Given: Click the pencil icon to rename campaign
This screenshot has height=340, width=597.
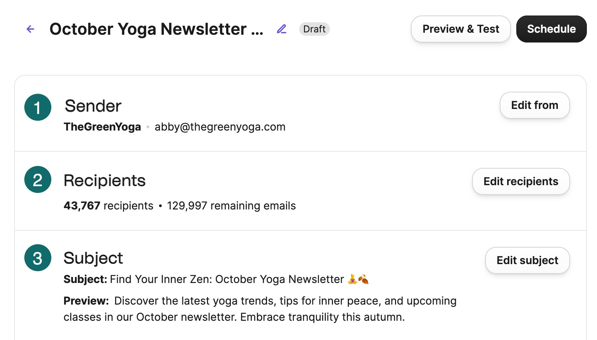Looking at the screenshot, I should pyautogui.click(x=282, y=29).
